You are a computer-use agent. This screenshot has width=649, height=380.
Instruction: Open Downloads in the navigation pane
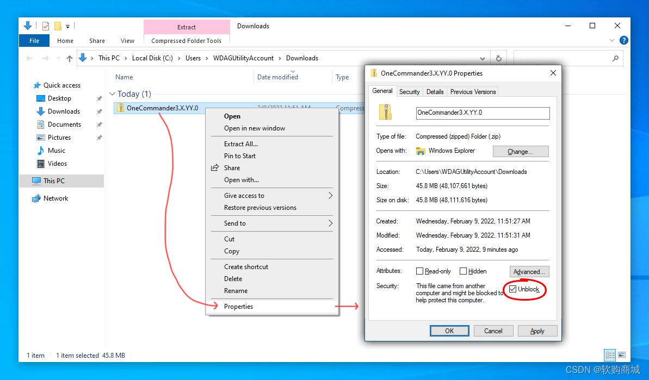tap(64, 111)
